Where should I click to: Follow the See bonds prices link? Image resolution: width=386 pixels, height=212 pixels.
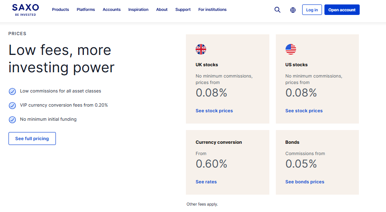pyautogui.click(x=305, y=182)
